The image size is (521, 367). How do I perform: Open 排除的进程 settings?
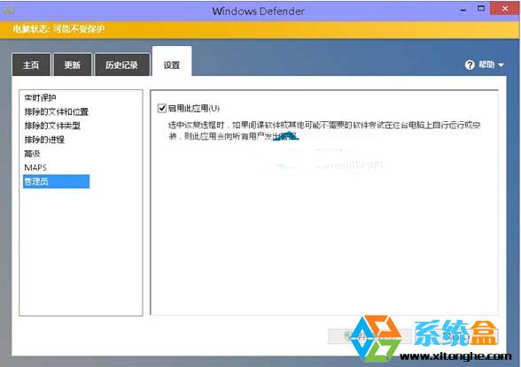44,140
